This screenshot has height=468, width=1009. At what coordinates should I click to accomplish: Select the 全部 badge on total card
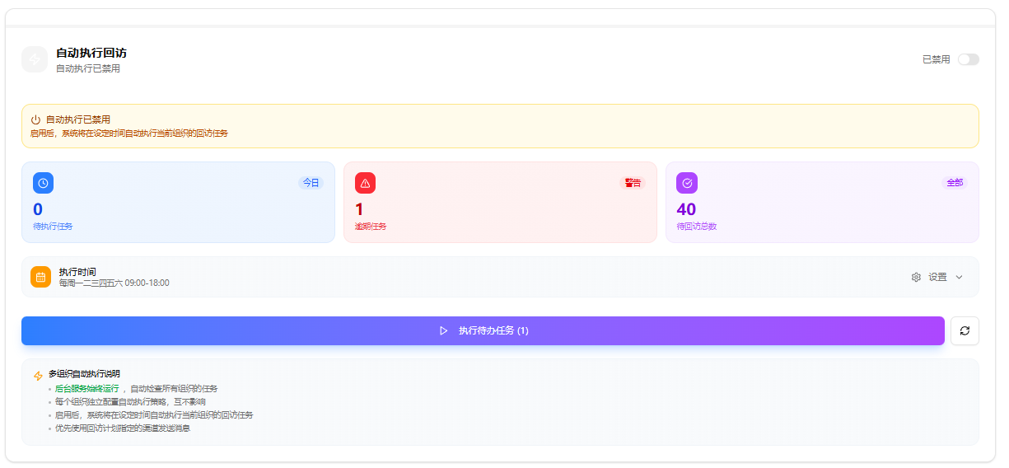(955, 183)
